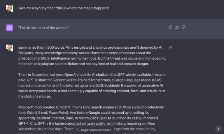
Task: Click the 'dystopian science fiction' text line
Action: click(x=83, y=64)
